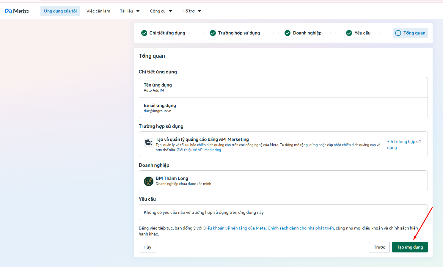
Task: Click the checkmark icon beside Trường hợp sử dụng
Action: (213, 33)
